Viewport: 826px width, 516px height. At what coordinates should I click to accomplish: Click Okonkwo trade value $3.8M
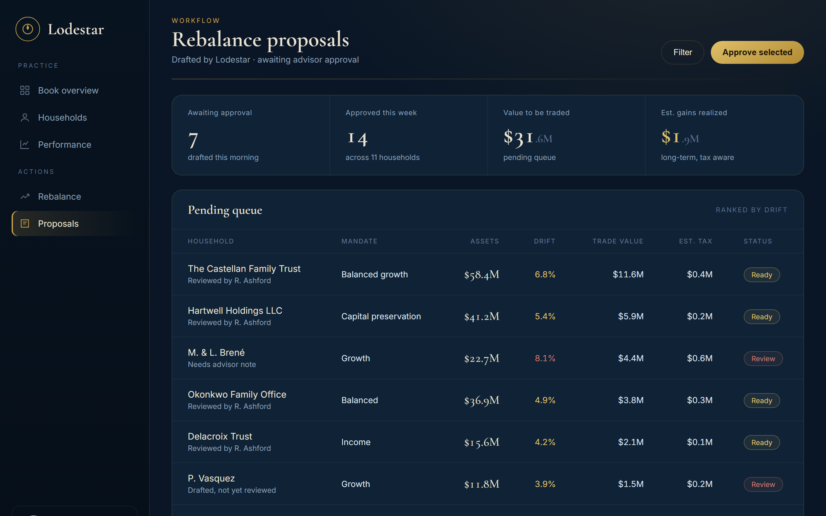pyautogui.click(x=631, y=400)
